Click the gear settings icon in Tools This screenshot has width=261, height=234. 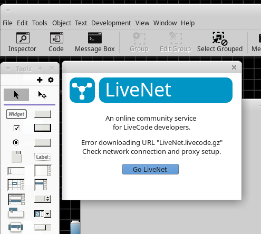(x=51, y=80)
